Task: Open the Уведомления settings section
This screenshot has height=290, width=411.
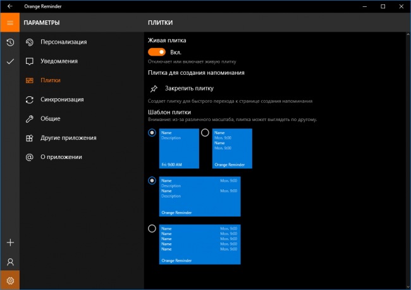Action: 82,61
